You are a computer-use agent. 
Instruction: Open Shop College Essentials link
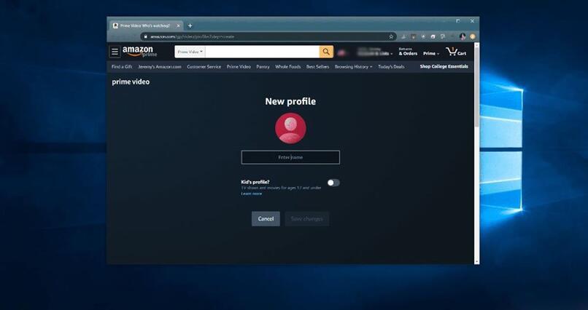pyautogui.click(x=444, y=66)
